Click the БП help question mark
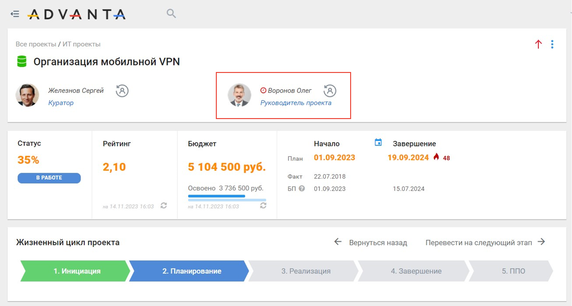 tap(302, 189)
